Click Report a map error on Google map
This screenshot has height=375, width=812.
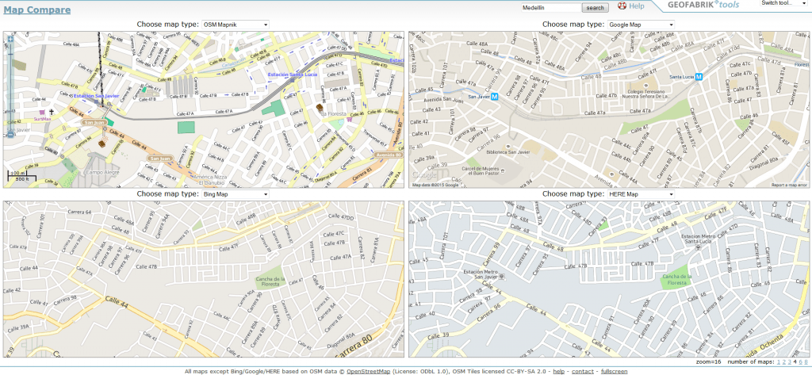point(789,185)
